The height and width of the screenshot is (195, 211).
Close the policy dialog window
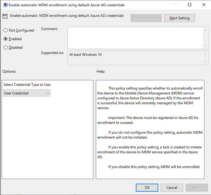[204, 5]
